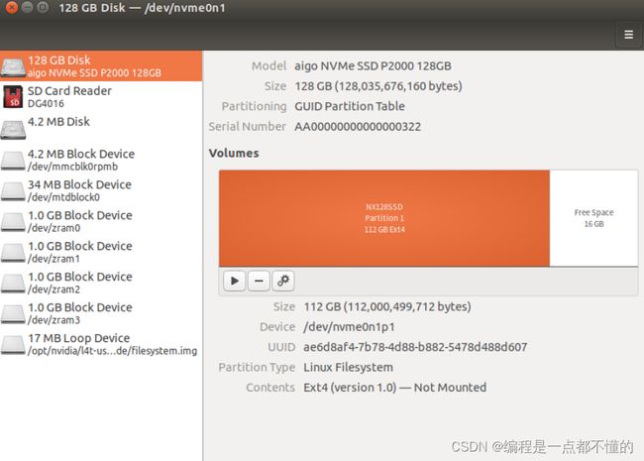Click the /dev/nvme0n1p1 device path text
This screenshot has height=461, width=644.
[x=349, y=327]
